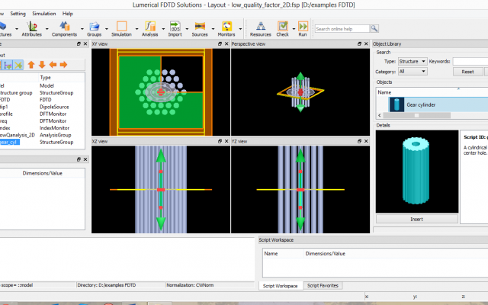Click the Objects list scroll left arrow
The width and height of the screenshot is (488, 305).
380,115
